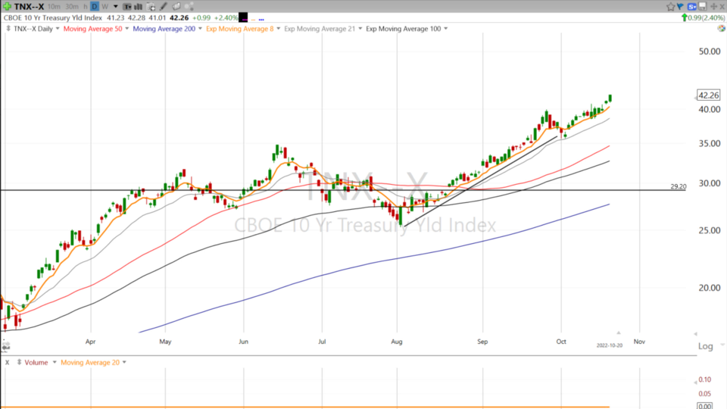Open the Volume indicator dropdown

[53, 362]
